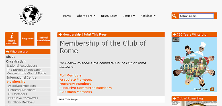Go to the Home menu item

click(67, 16)
